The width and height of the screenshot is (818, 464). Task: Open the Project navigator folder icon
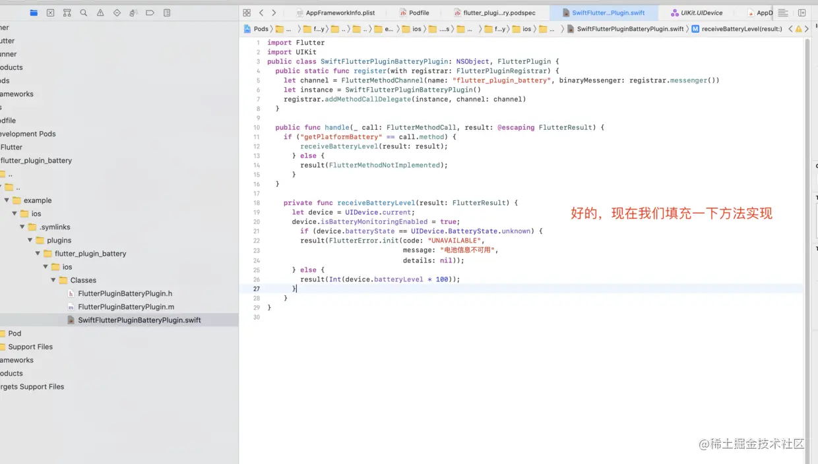coord(34,13)
